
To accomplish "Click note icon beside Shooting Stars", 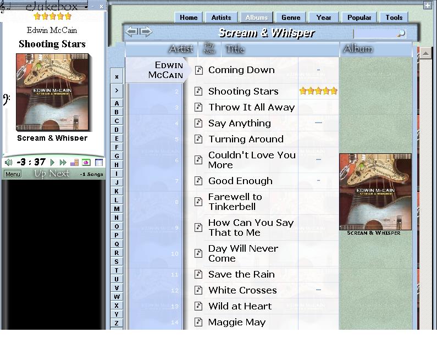I will pos(198,91).
